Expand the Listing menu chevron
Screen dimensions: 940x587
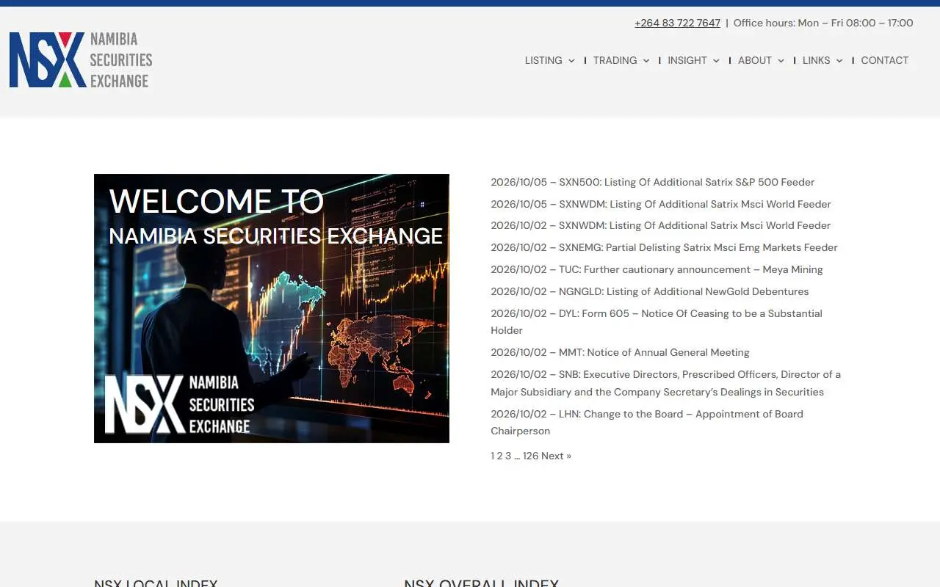click(571, 61)
